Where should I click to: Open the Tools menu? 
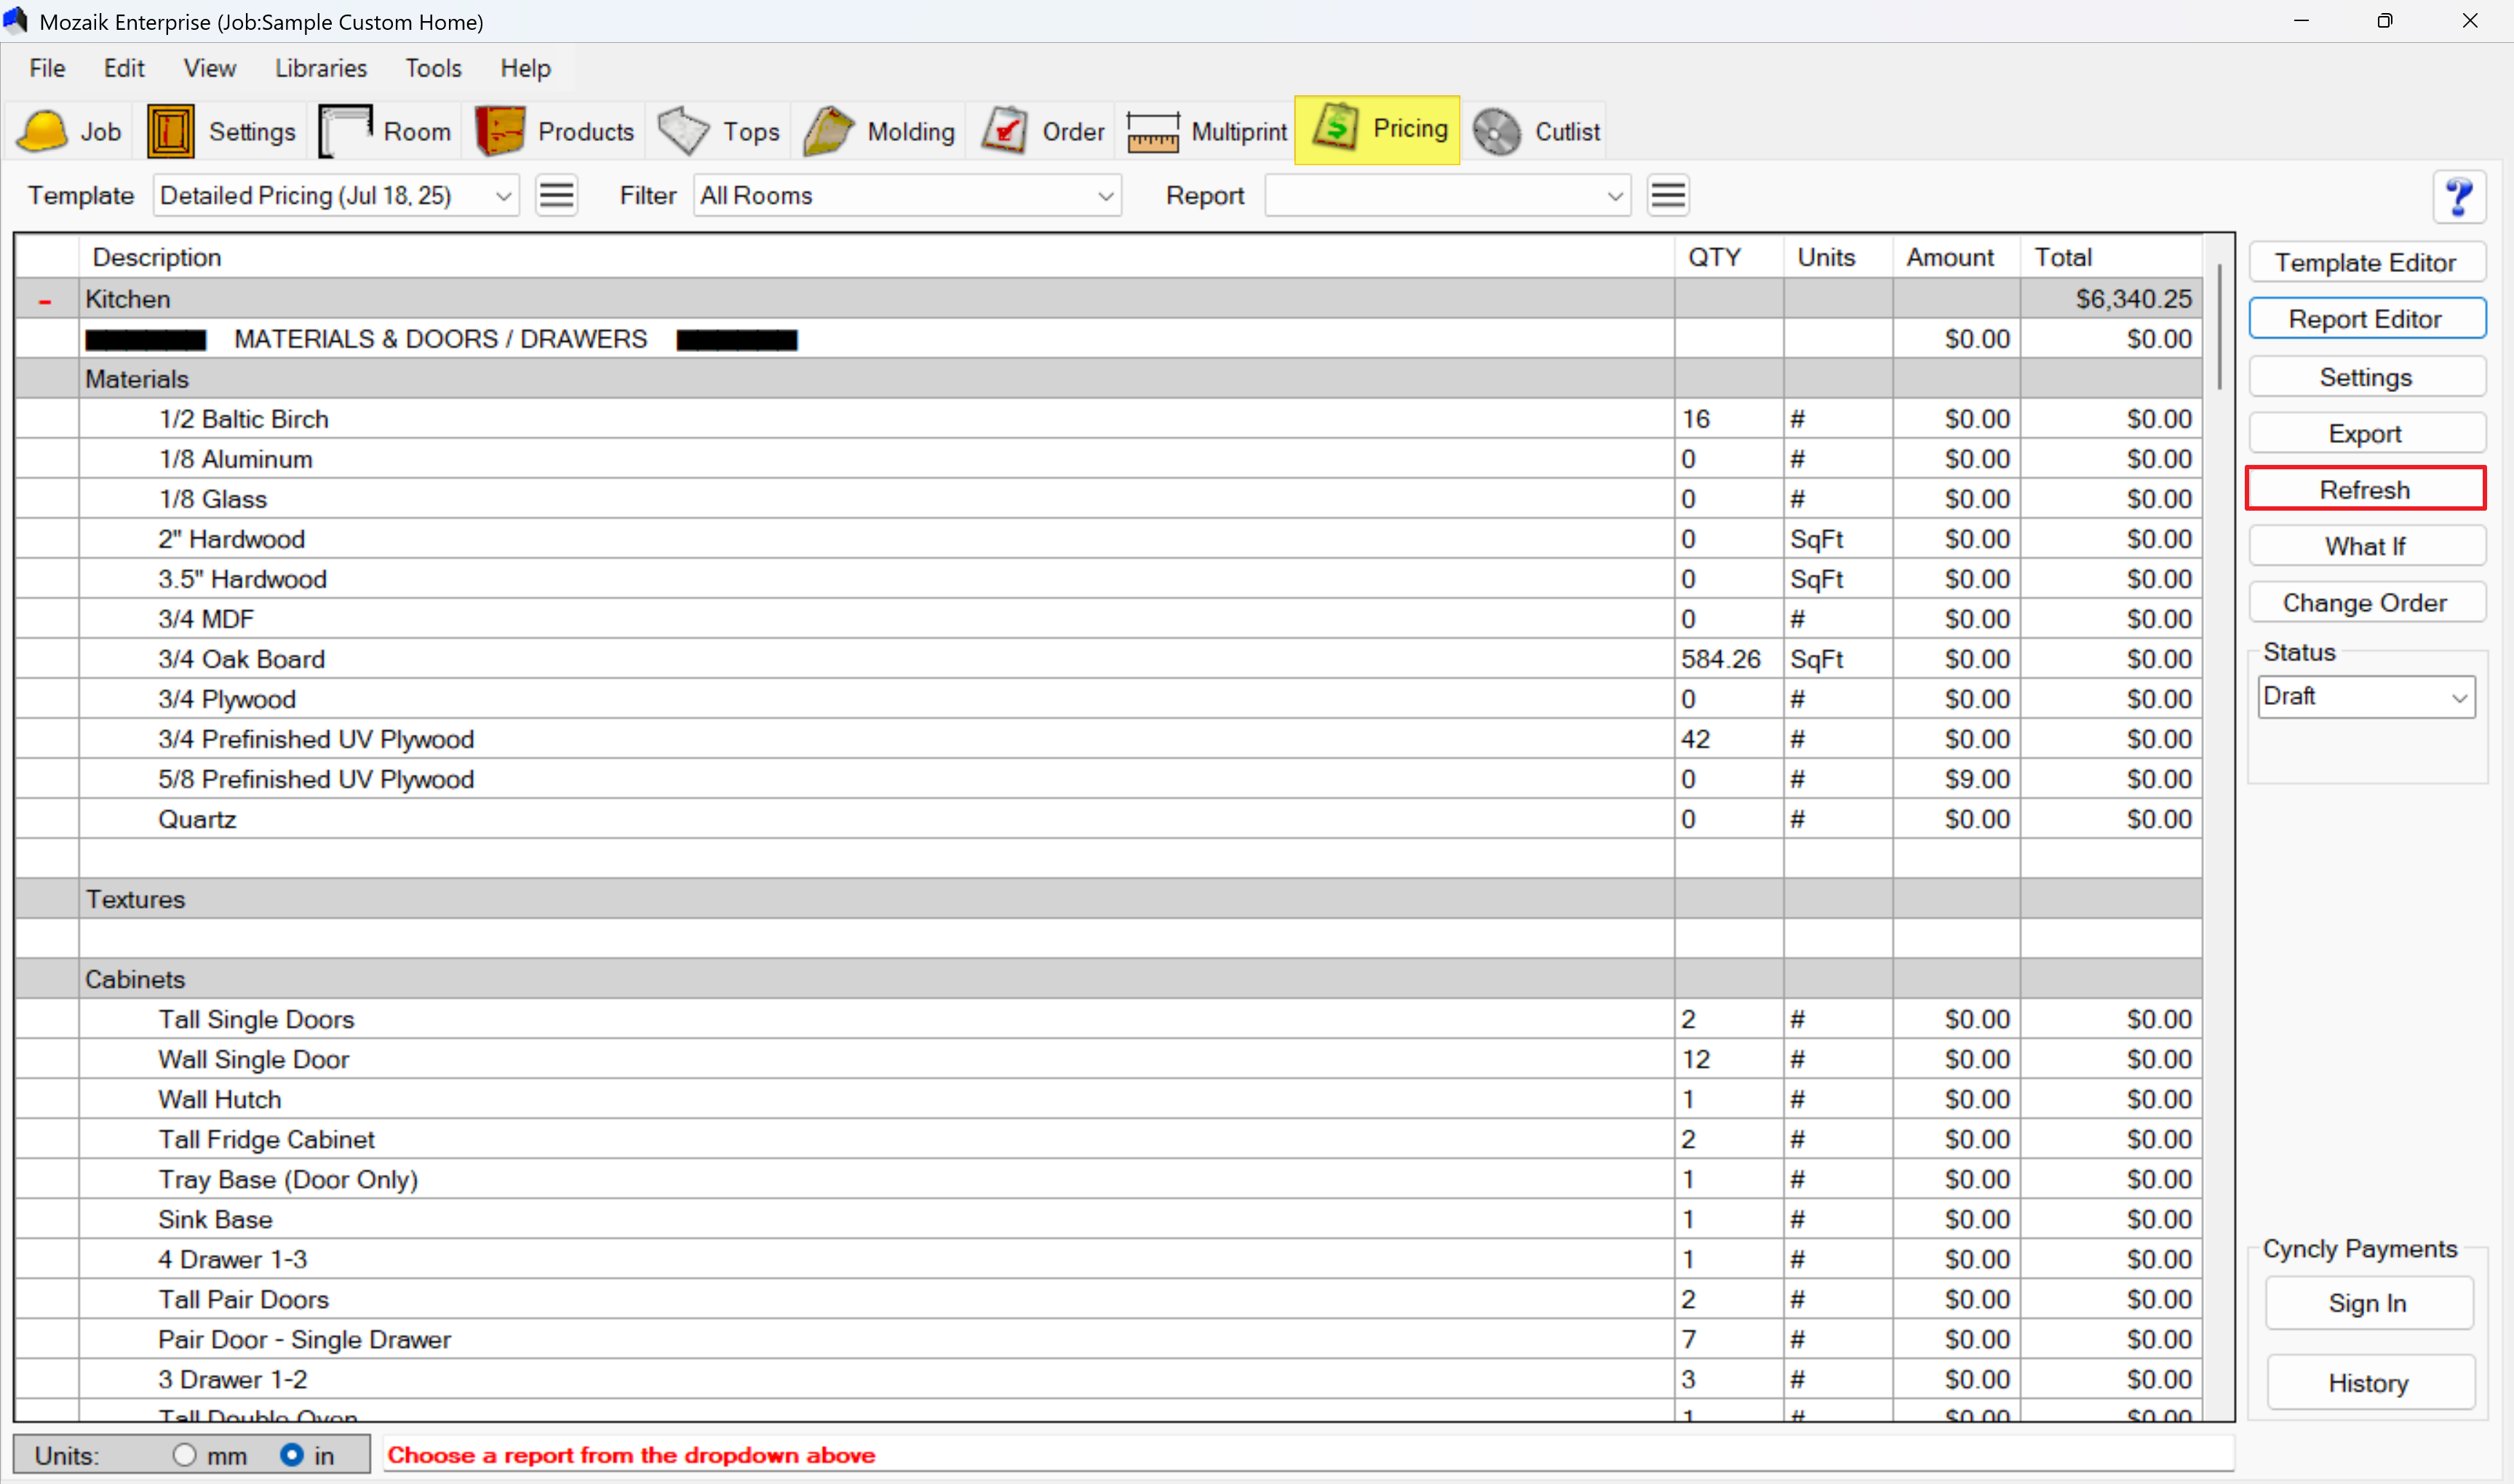433,68
